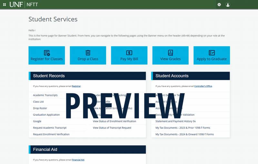
Task: Select the Apply to Graduate tile
Action: pyautogui.click(x=212, y=55)
